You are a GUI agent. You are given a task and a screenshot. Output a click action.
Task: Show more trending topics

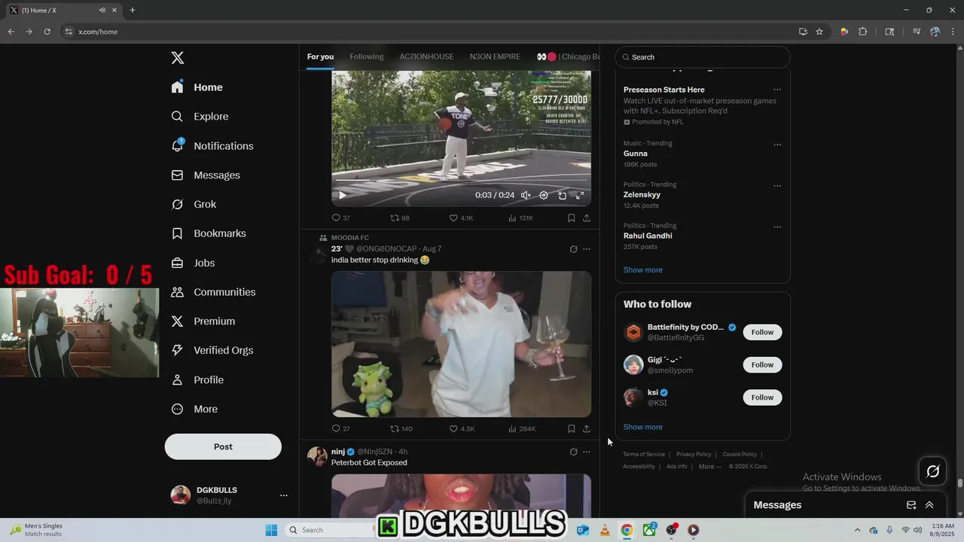click(642, 269)
